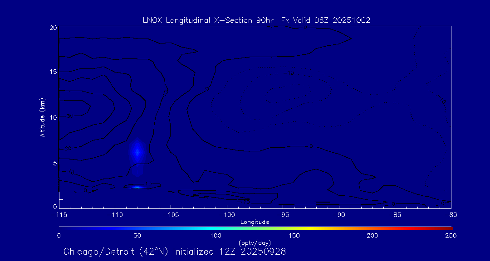
Task: Select the "Longitude" axis label
Action: (x=255, y=222)
